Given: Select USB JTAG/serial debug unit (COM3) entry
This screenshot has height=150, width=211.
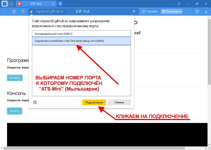Looking at the screenshot, I should coord(81,41).
